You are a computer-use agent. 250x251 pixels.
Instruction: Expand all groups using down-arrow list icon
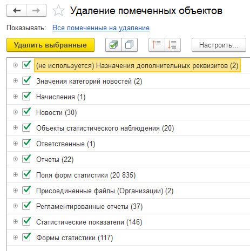pyautogui.click(x=173, y=45)
